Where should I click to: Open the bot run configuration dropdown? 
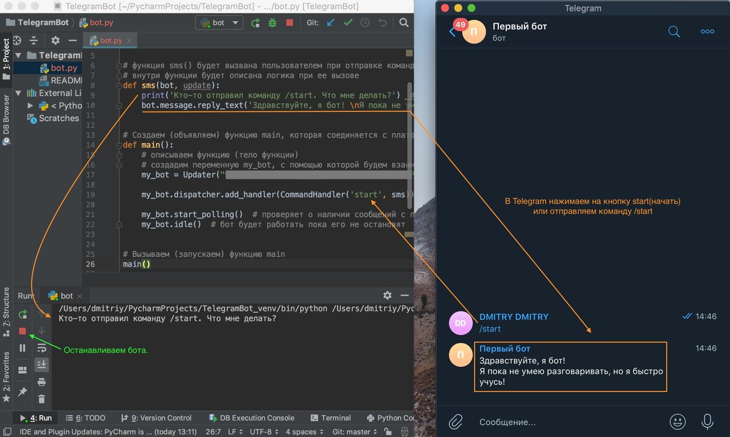[x=219, y=23]
